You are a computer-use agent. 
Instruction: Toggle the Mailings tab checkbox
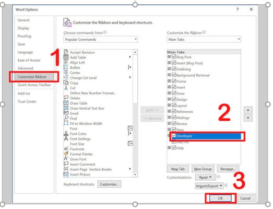pos(174,118)
